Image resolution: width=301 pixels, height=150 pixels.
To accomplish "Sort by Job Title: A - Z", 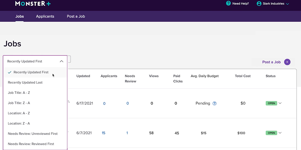I will click(19, 93).
